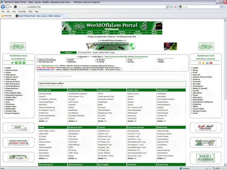The height and width of the screenshot is (170, 227).
Task: Open the search provider options dropdown
Action: pos(225,7)
